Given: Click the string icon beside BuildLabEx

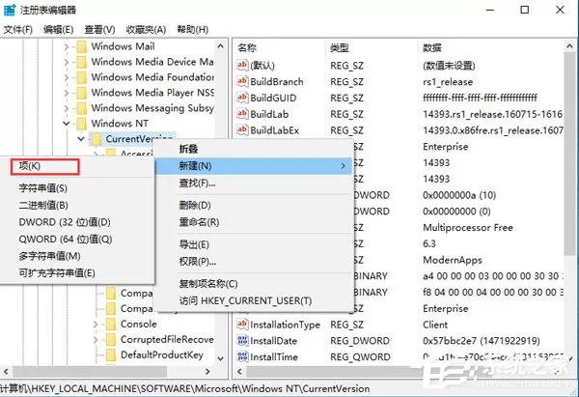Looking at the screenshot, I should (x=242, y=130).
